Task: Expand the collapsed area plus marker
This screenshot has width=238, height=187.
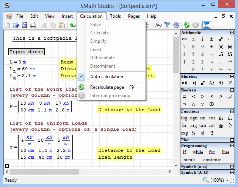Action: click(x=7, y=166)
